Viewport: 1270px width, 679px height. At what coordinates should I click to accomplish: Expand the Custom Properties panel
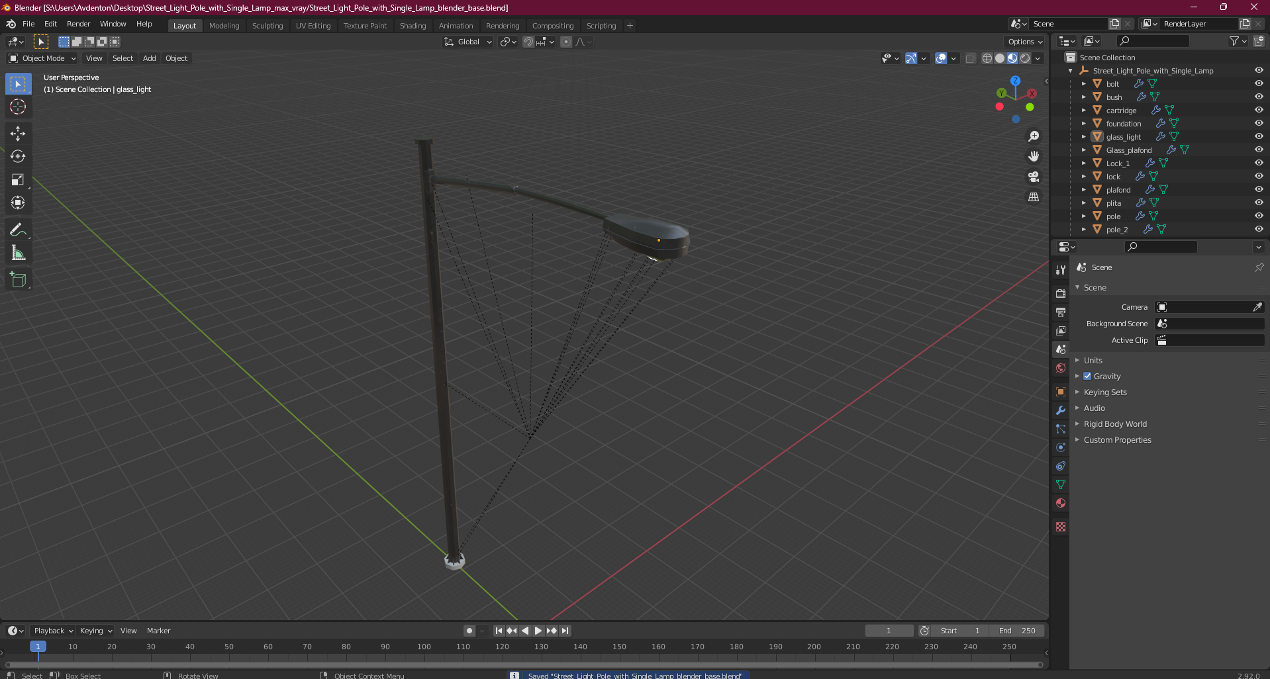click(x=1117, y=440)
